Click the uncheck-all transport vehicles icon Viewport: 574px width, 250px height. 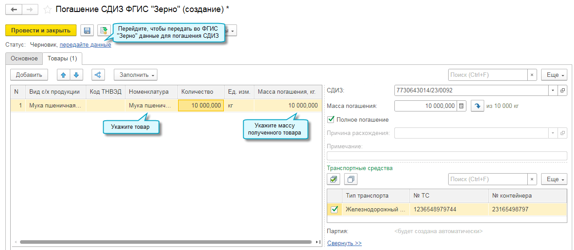[350, 179]
